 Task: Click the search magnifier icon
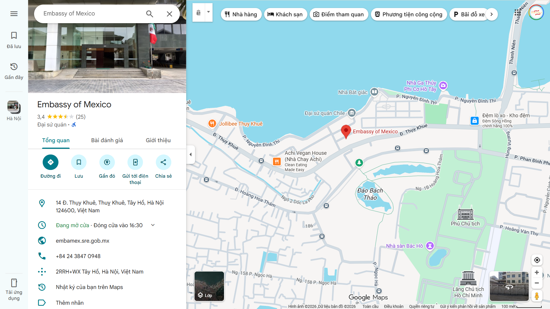click(x=150, y=14)
